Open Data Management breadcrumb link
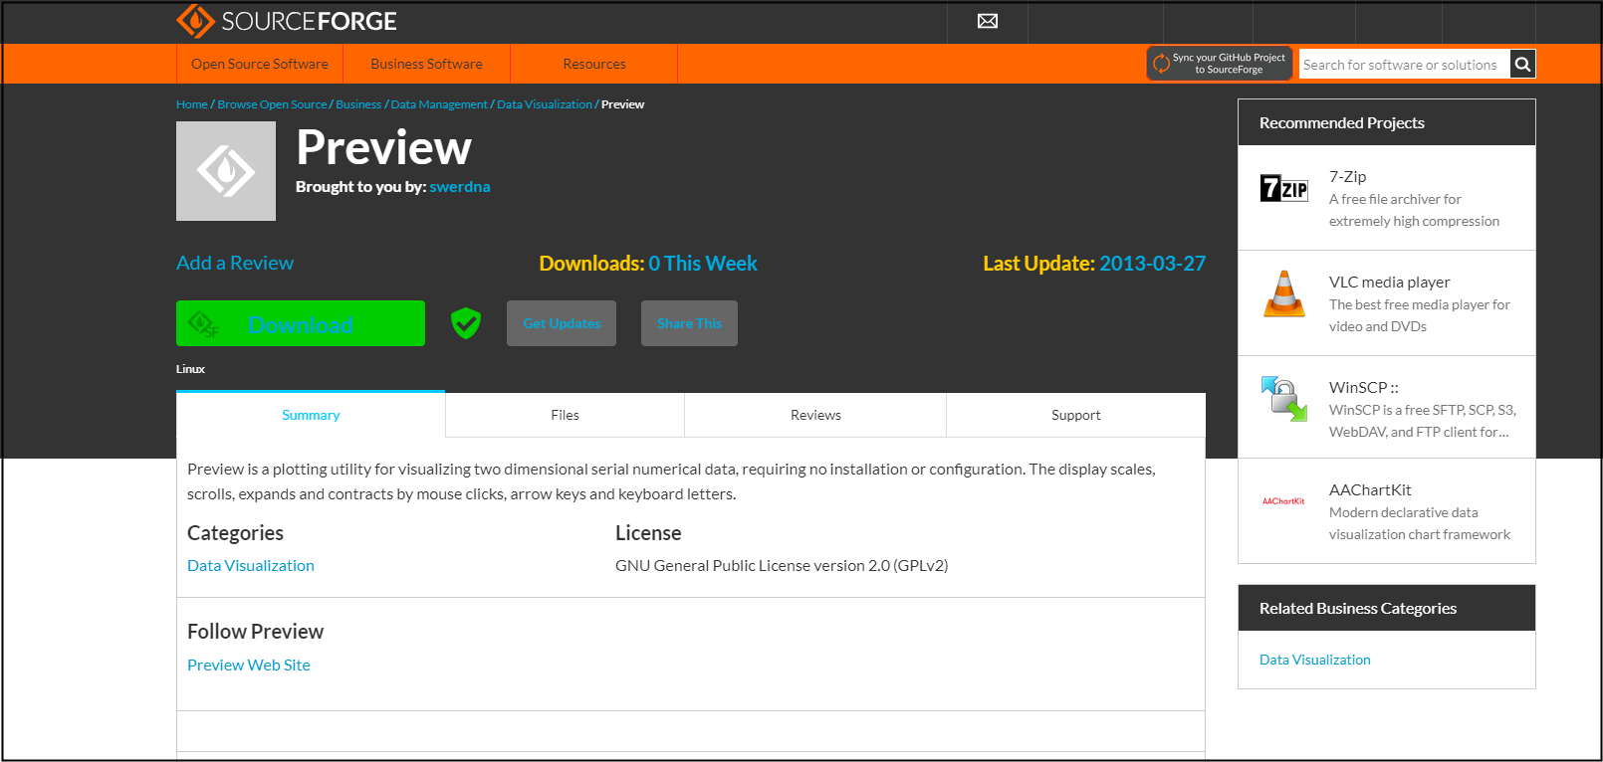Image resolution: width=1603 pixels, height=762 pixels. pyautogui.click(x=439, y=104)
